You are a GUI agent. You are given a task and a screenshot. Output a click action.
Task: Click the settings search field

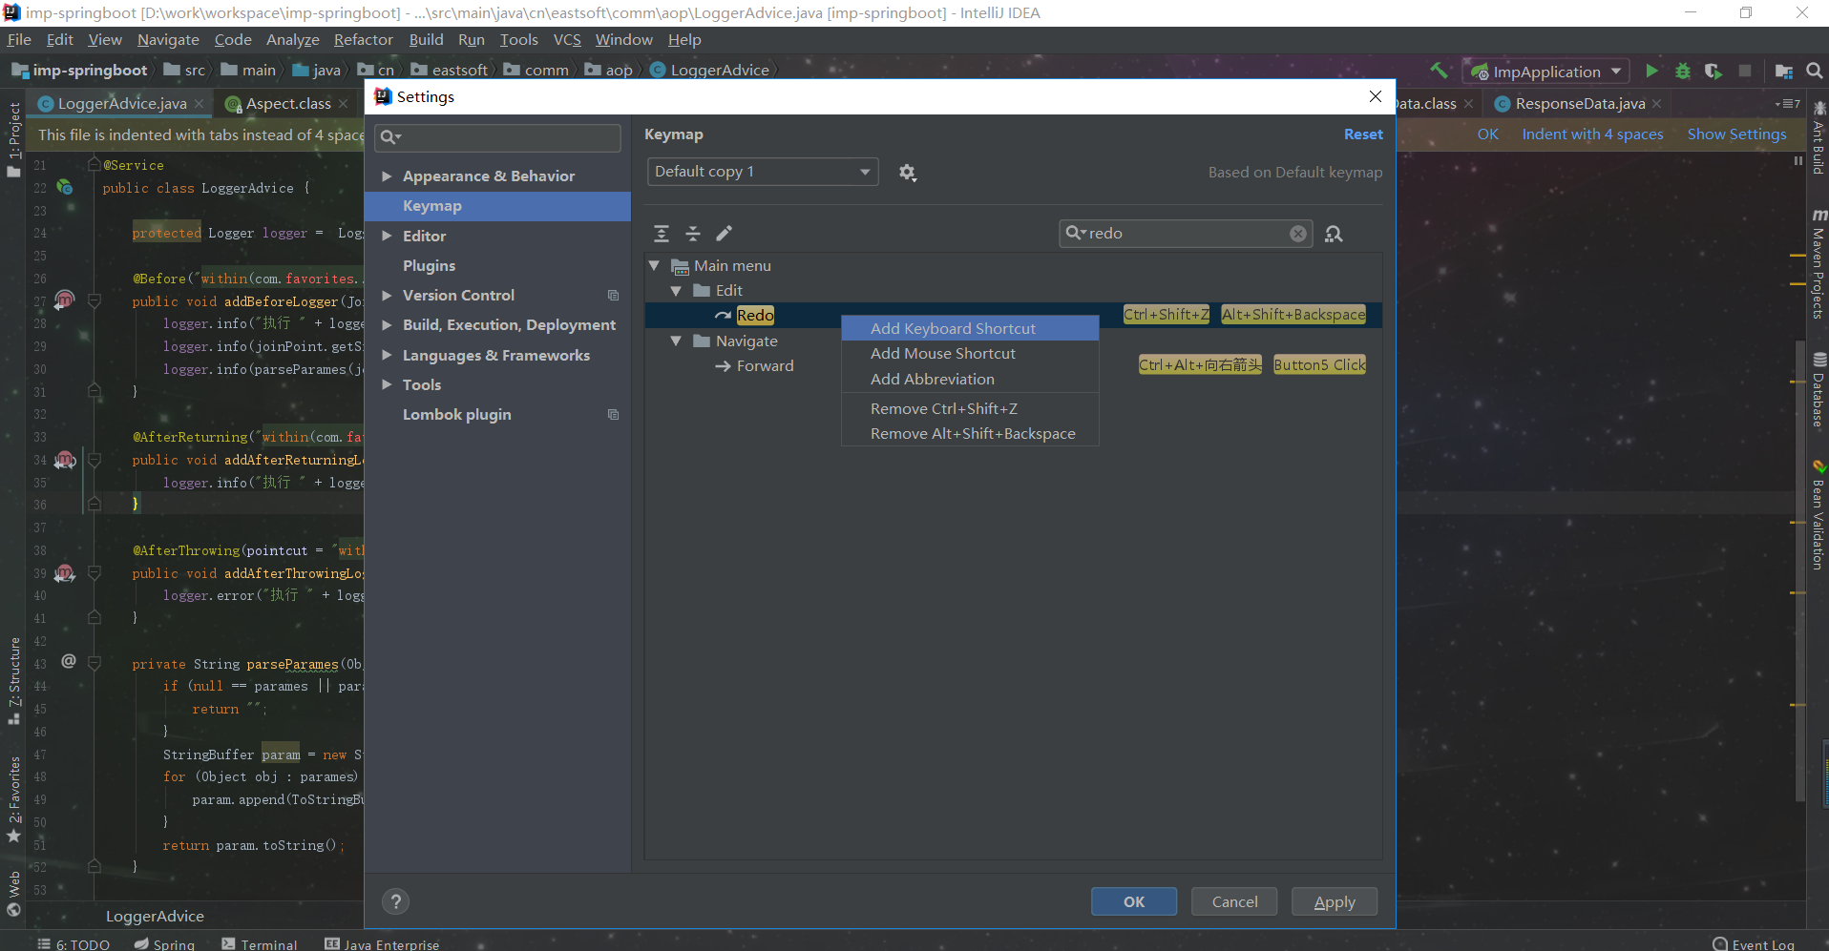point(497,137)
